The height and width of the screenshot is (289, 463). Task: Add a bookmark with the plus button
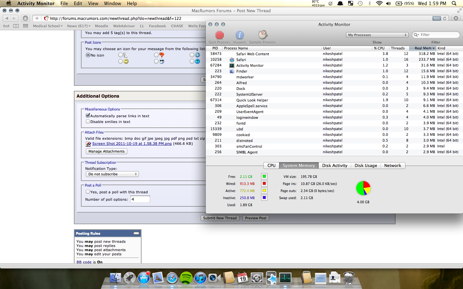[x=37, y=18]
